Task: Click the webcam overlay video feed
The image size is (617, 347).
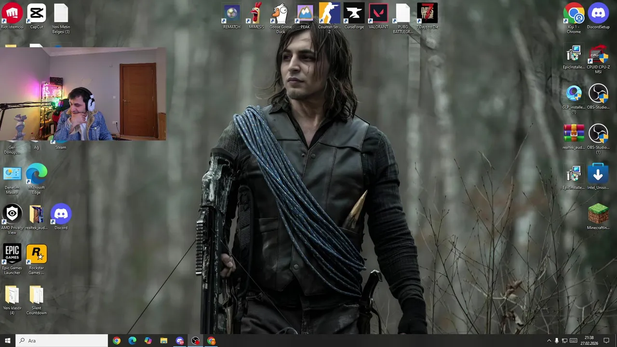Action: 83,93
